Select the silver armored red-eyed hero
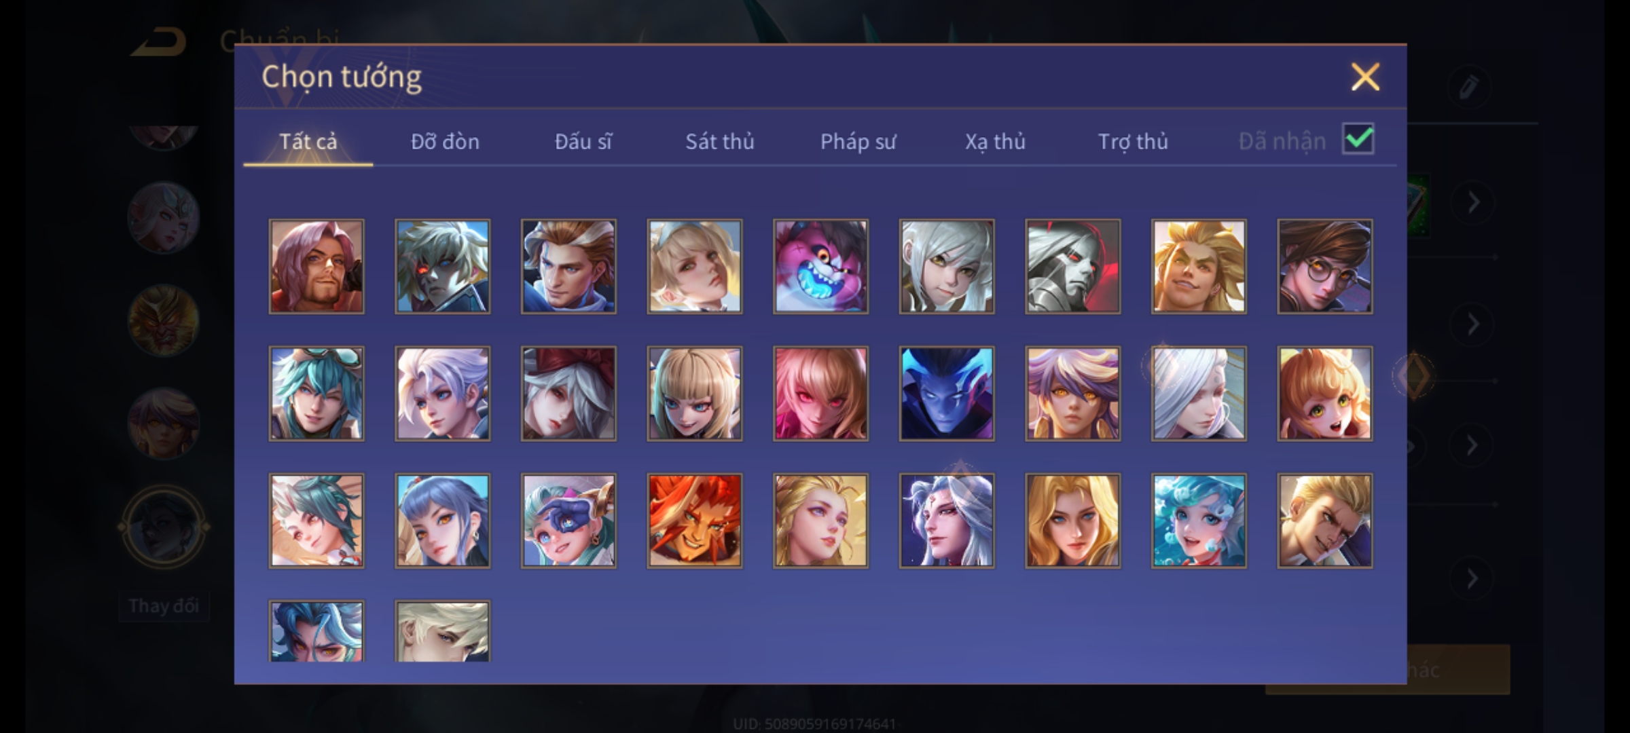 (1072, 266)
